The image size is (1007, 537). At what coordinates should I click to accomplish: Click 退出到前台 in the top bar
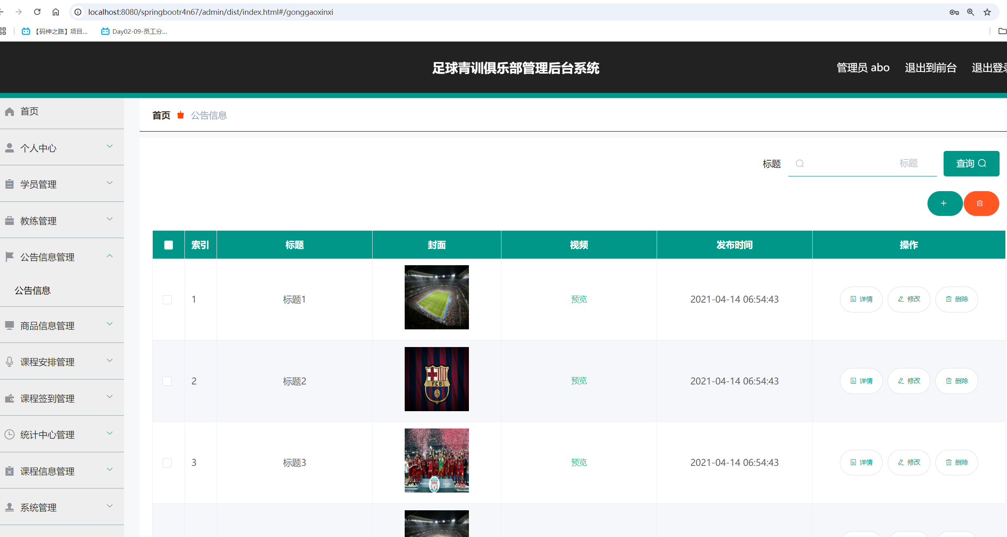coord(930,67)
